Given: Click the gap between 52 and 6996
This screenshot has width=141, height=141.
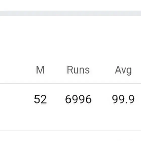Looking at the screenshot, I should (56, 99).
